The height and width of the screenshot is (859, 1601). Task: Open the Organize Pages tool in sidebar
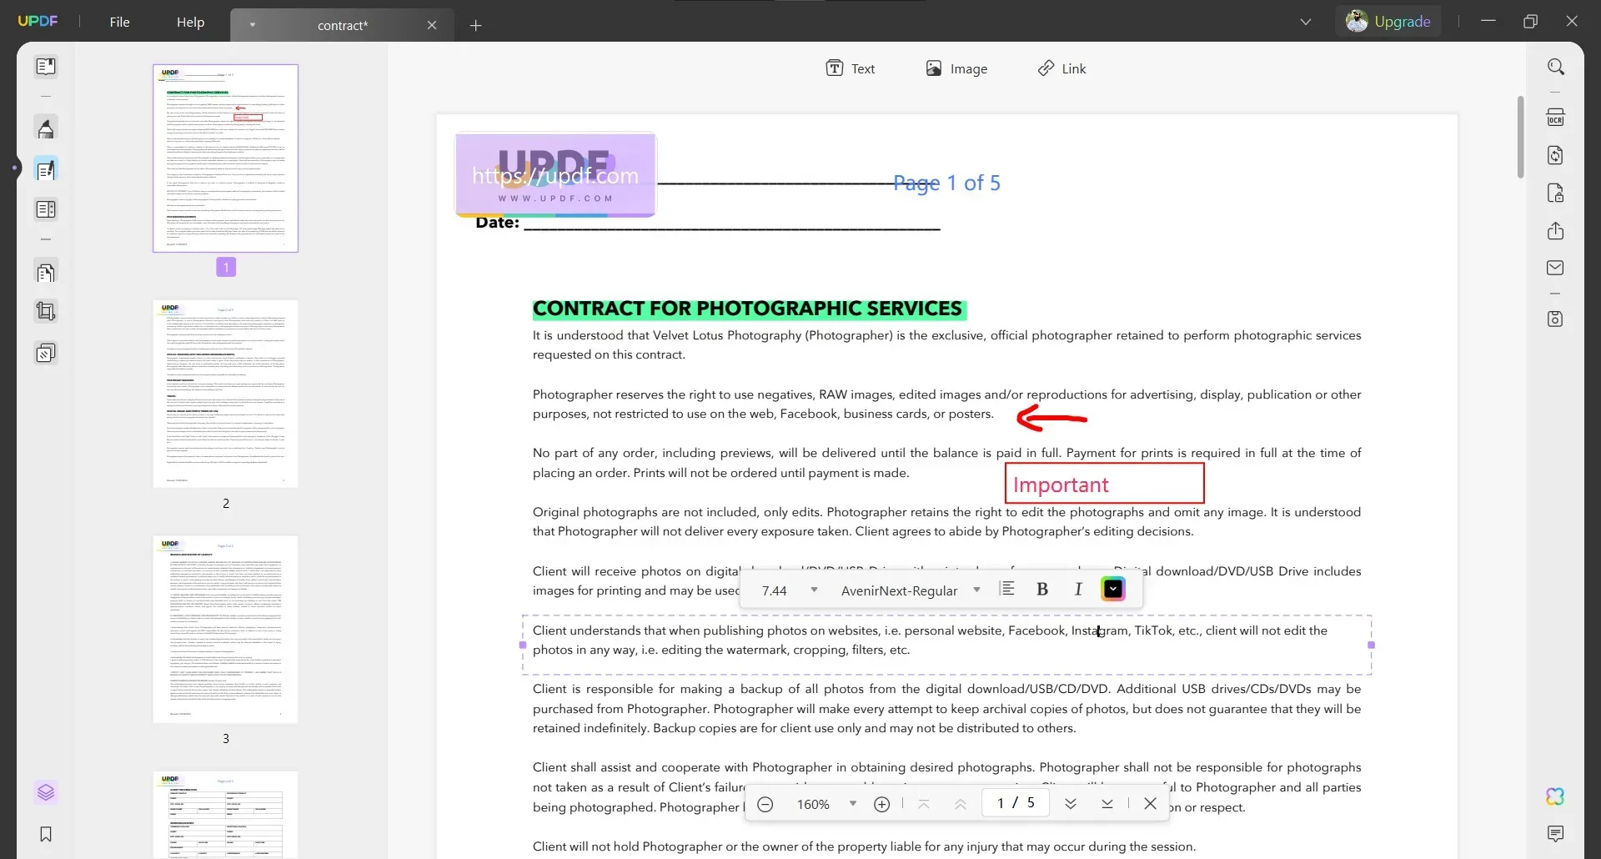(x=46, y=273)
